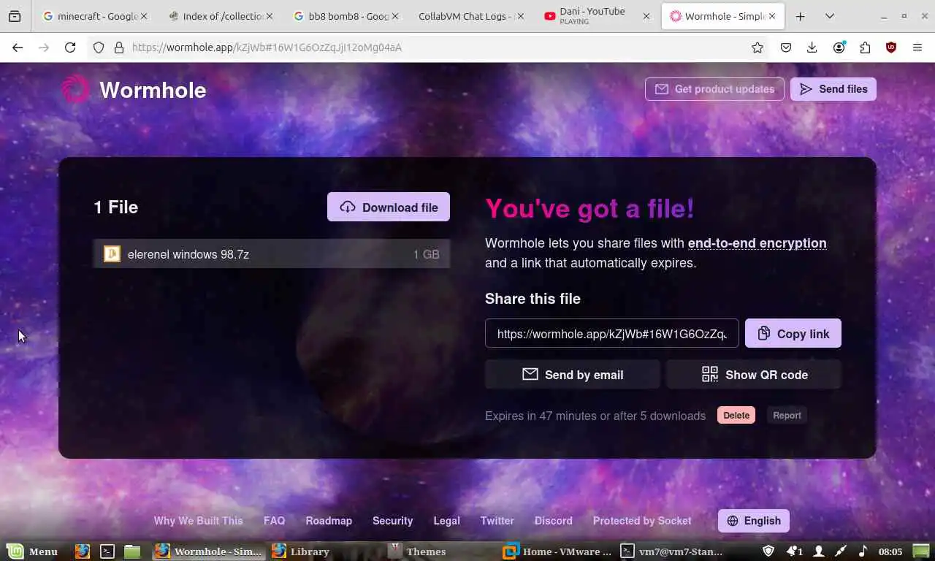
Task: Open the extensions puzzle icon
Action: pyautogui.click(x=865, y=47)
